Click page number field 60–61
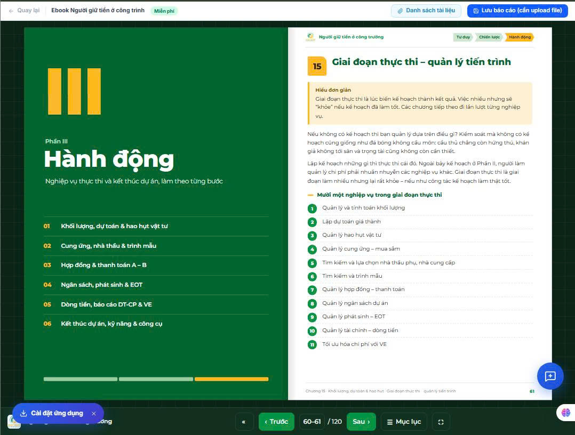 [x=312, y=422]
